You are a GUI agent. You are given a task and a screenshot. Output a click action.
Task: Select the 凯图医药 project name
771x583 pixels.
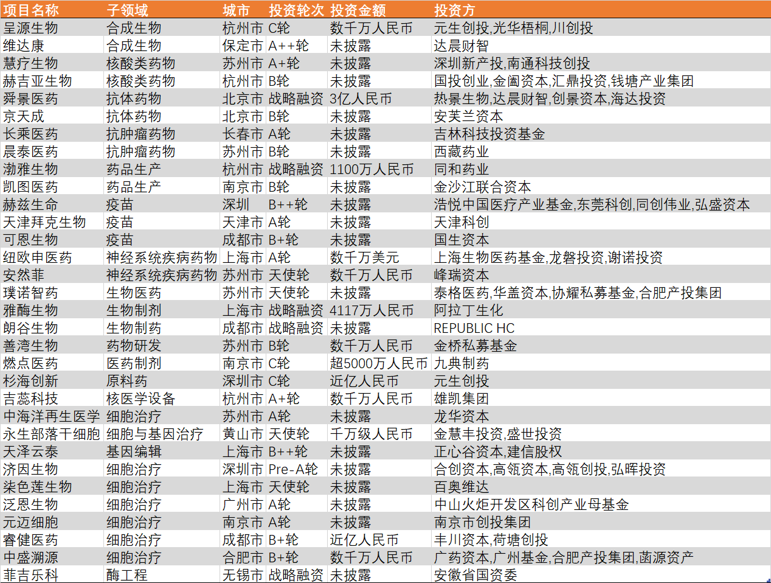click(30, 187)
